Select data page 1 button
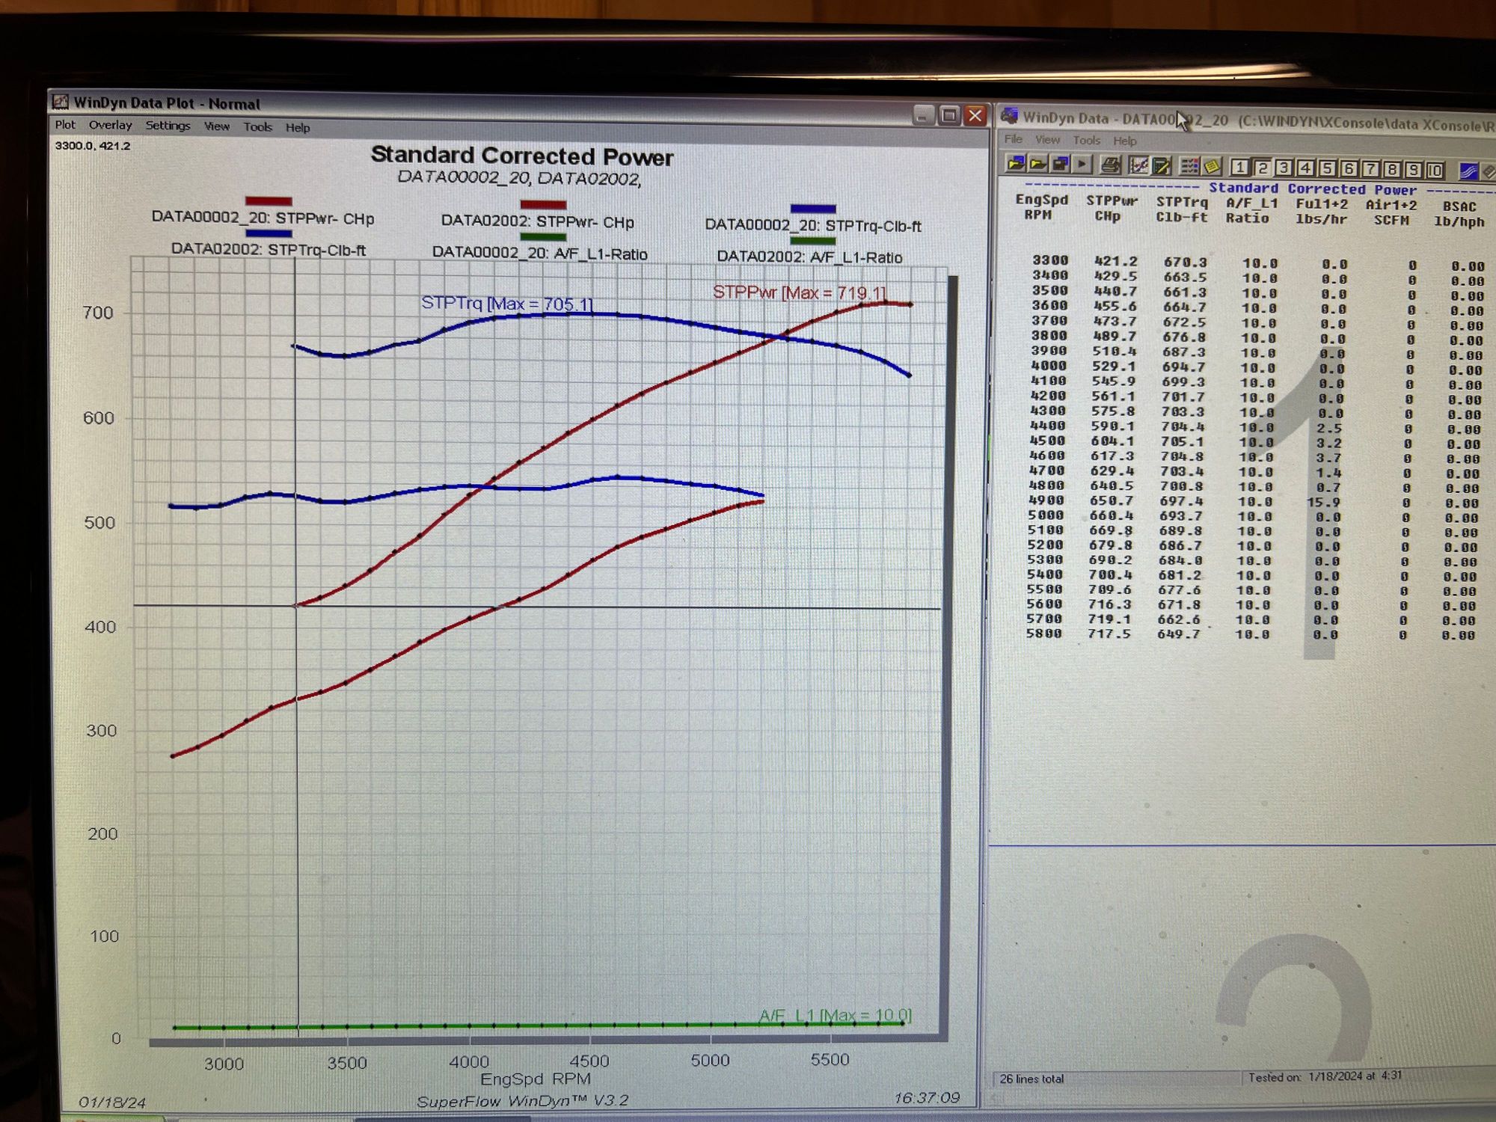 tap(1239, 168)
